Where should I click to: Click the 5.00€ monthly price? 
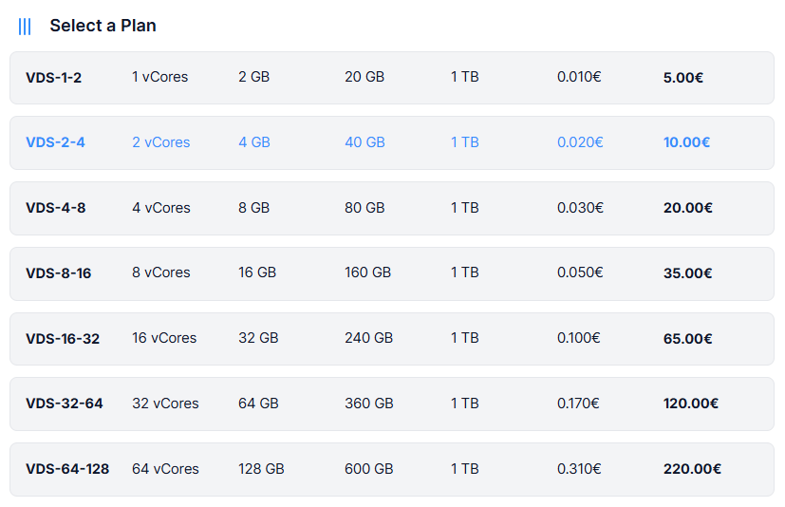[682, 78]
